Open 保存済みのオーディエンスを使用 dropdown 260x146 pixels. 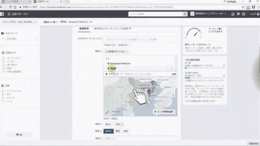pos(113,29)
